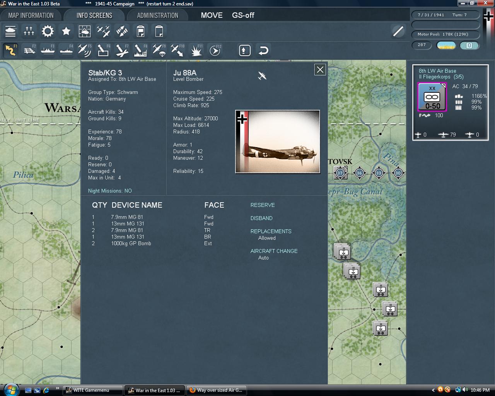Switch to ADMINISTRATION tab
Screen dimensions: 495x396
coord(158,15)
